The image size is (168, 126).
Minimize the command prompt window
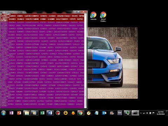tap(75, 12)
